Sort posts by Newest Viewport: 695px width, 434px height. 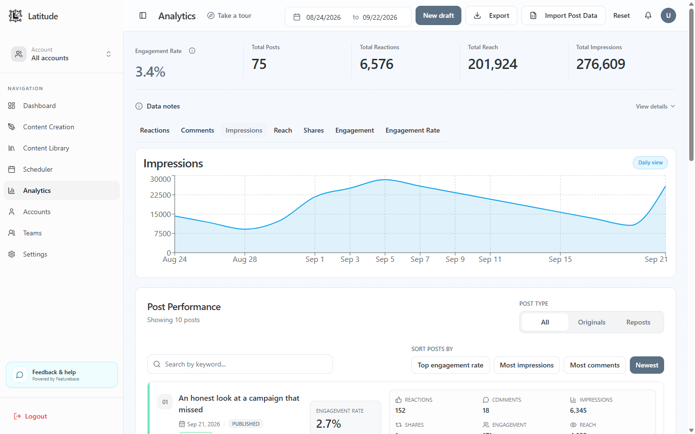click(x=647, y=365)
